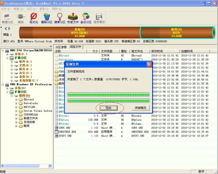Select the $Extend folder in file list
Viewport: 218px width, 174px height.
click(x=64, y=55)
